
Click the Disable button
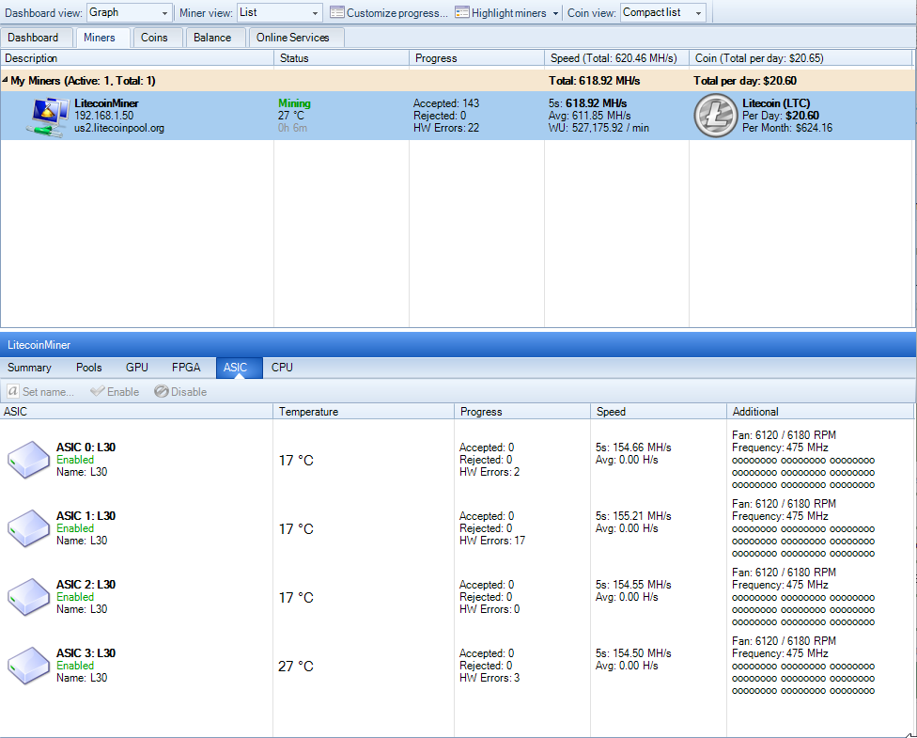point(180,391)
